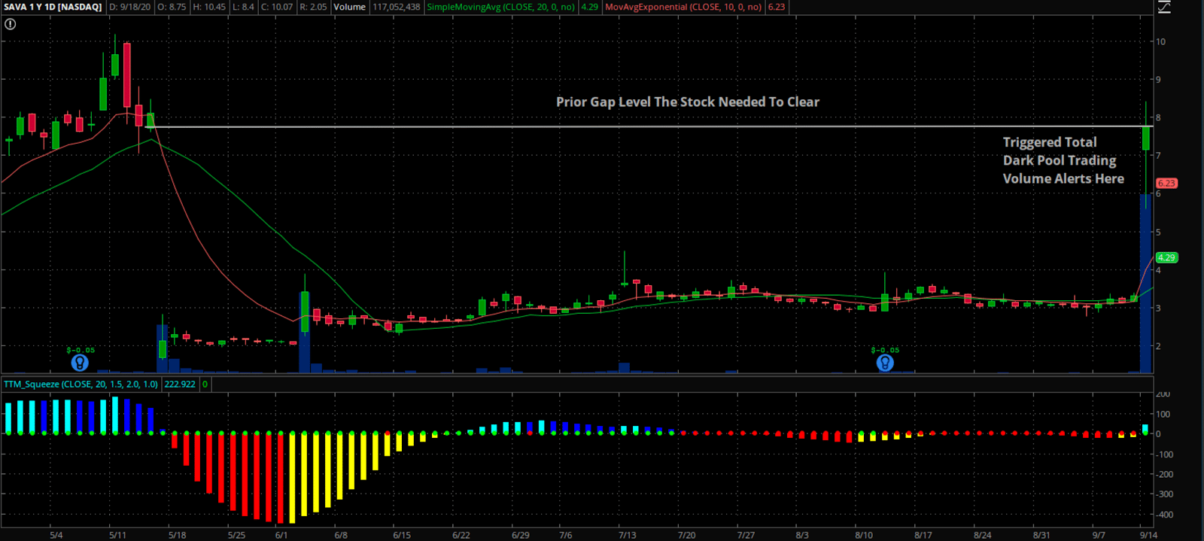Click the L: 8.4 low value
The image size is (1204, 541).
tap(243, 7)
